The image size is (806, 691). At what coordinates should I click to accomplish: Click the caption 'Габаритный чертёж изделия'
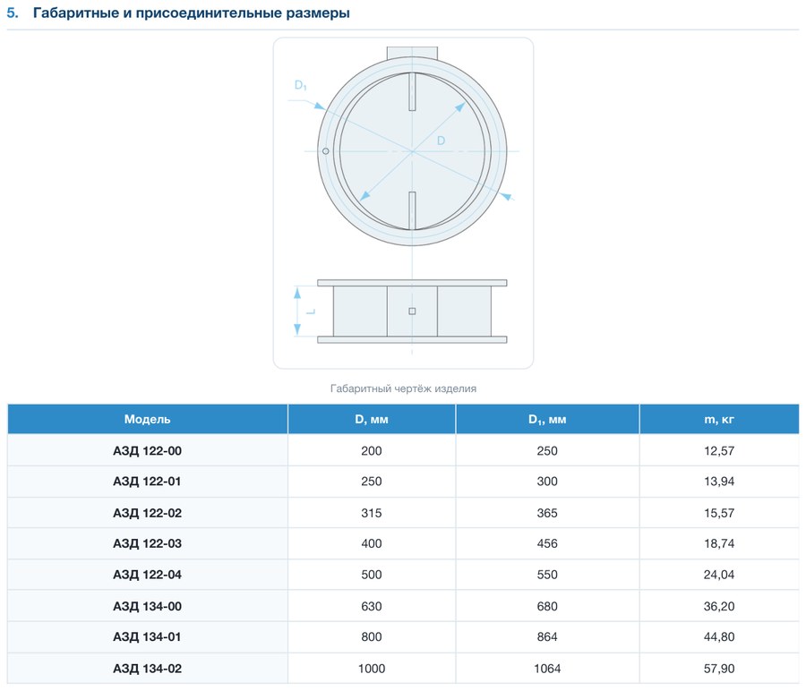tap(403, 388)
